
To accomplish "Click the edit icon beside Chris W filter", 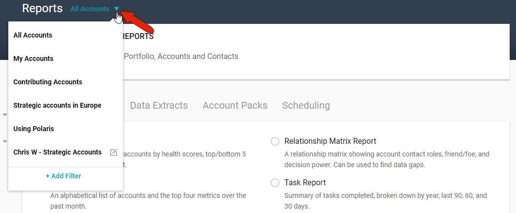I will (x=114, y=153).
